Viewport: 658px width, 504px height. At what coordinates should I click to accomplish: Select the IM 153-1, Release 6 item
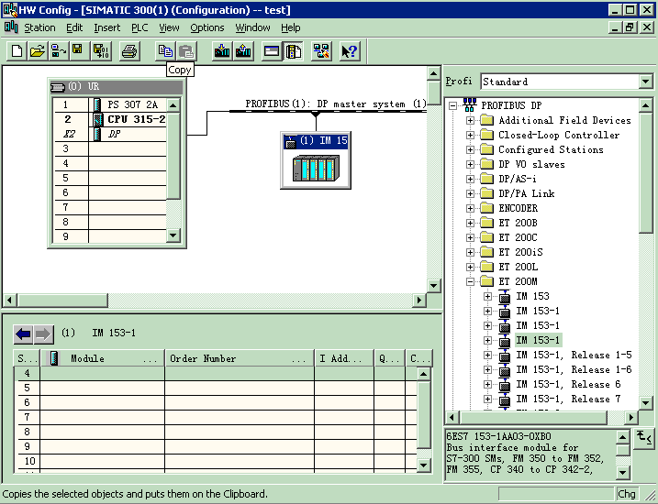[x=567, y=385]
